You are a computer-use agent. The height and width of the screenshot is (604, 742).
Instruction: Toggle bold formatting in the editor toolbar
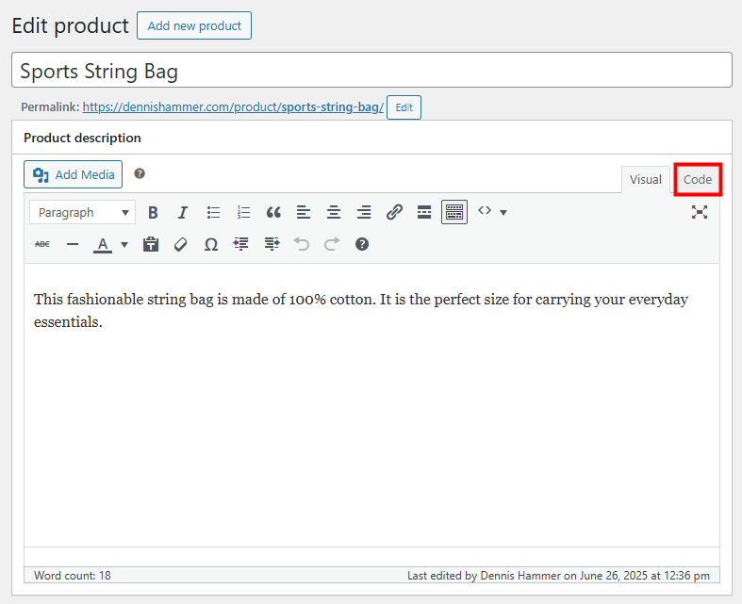click(x=153, y=213)
